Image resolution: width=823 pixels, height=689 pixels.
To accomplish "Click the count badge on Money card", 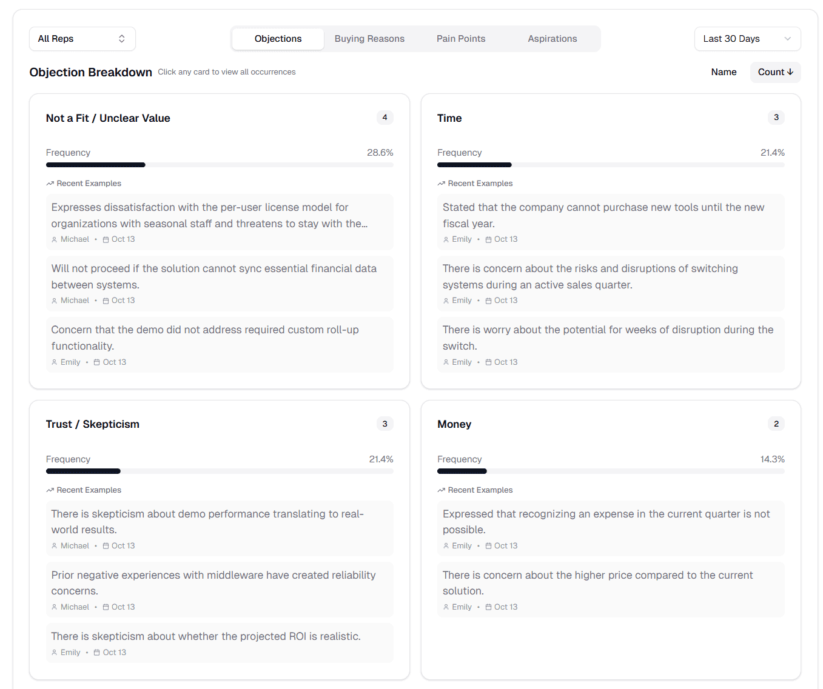I will (776, 424).
